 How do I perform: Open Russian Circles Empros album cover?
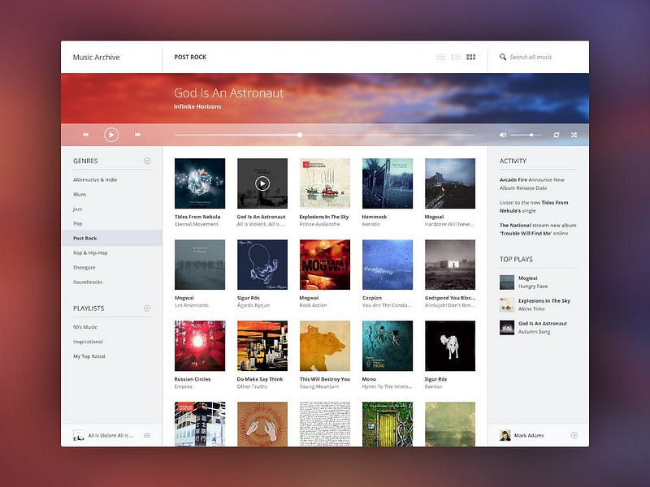(200, 346)
